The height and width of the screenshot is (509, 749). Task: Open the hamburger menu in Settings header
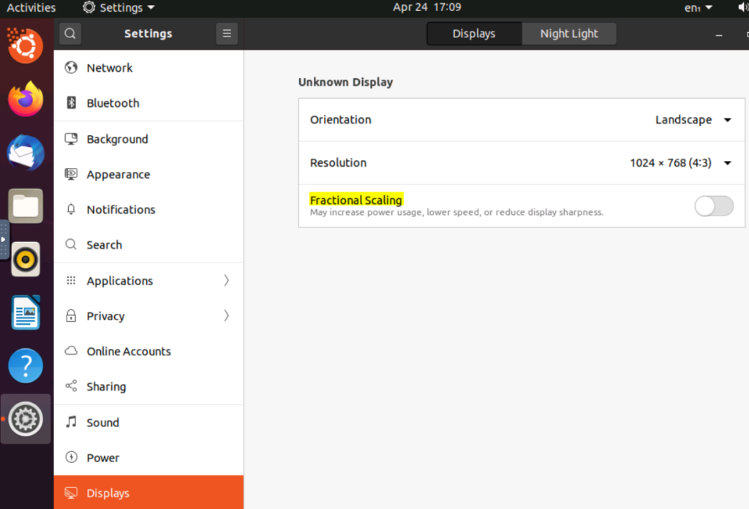227,34
